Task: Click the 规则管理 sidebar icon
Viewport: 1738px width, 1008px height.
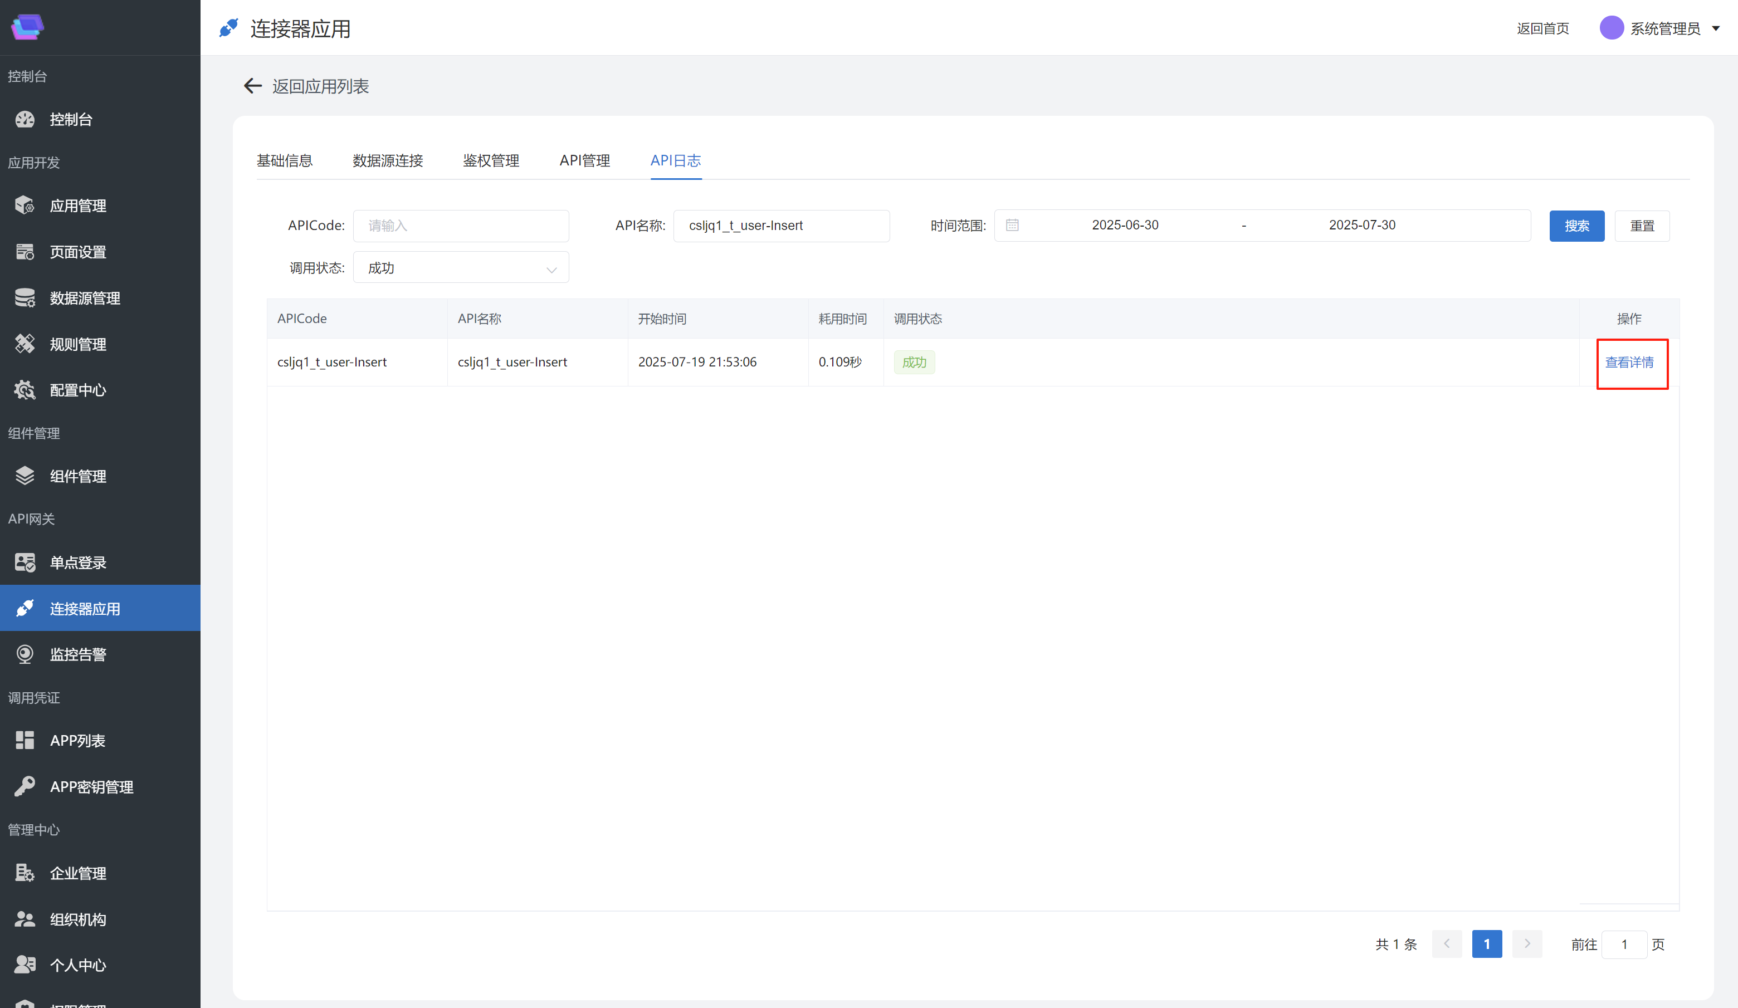Action: pos(25,344)
